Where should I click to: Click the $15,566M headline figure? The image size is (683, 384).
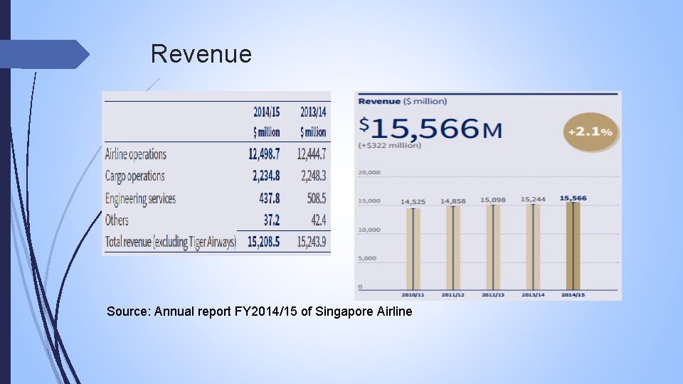click(430, 129)
